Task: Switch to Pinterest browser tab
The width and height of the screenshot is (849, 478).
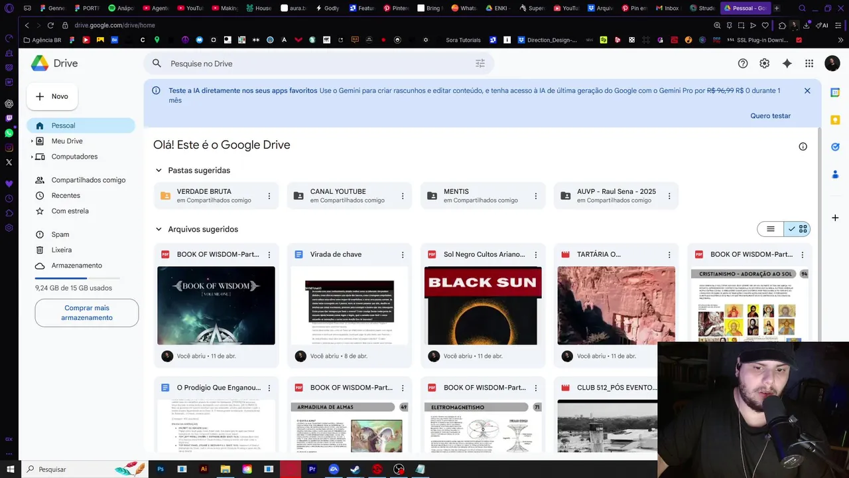Action: tap(396, 8)
